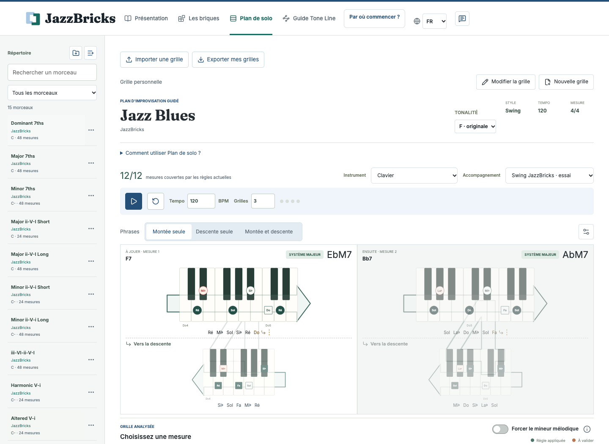Open the Tous les morceaux filter dropdown

52,93
